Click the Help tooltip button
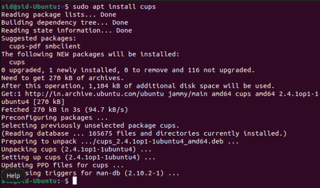Image resolution: width=320 pixels, height=188 pixels. pos(13,175)
